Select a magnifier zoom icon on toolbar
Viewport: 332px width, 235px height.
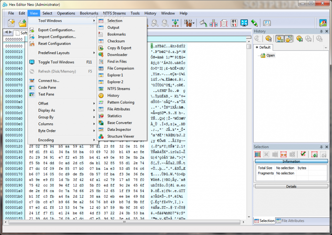[155, 23]
